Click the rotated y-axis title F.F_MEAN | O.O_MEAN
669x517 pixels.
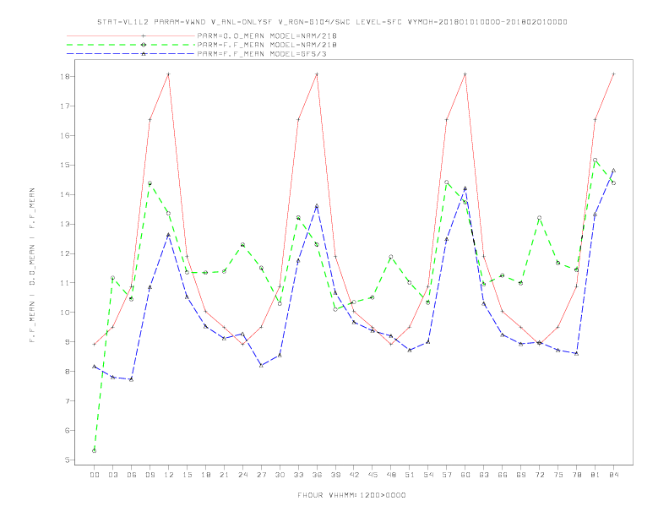pos(32,265)
